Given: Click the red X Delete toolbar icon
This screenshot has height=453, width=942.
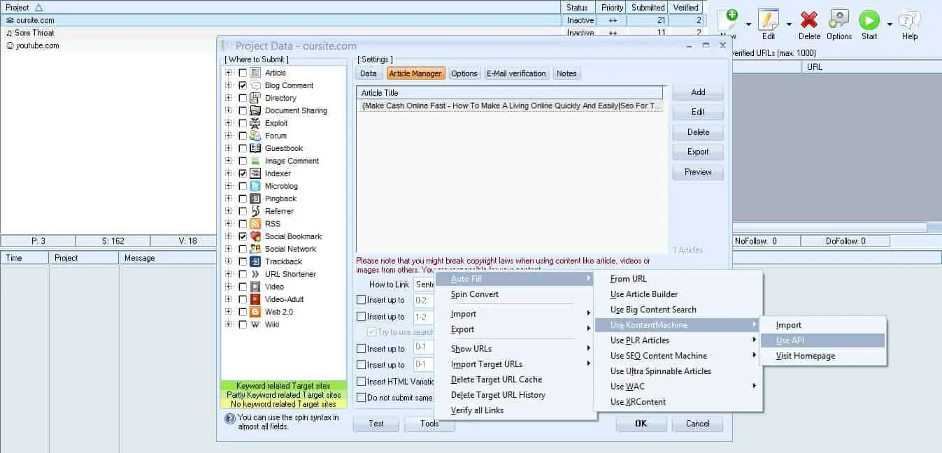Looking at the screenshot, I should pyautogui.click(x=809, y=19).
